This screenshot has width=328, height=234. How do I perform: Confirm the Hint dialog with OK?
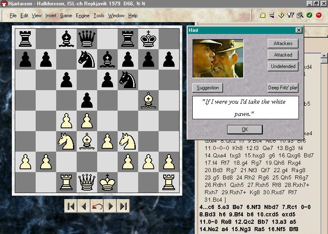point(245,129)
